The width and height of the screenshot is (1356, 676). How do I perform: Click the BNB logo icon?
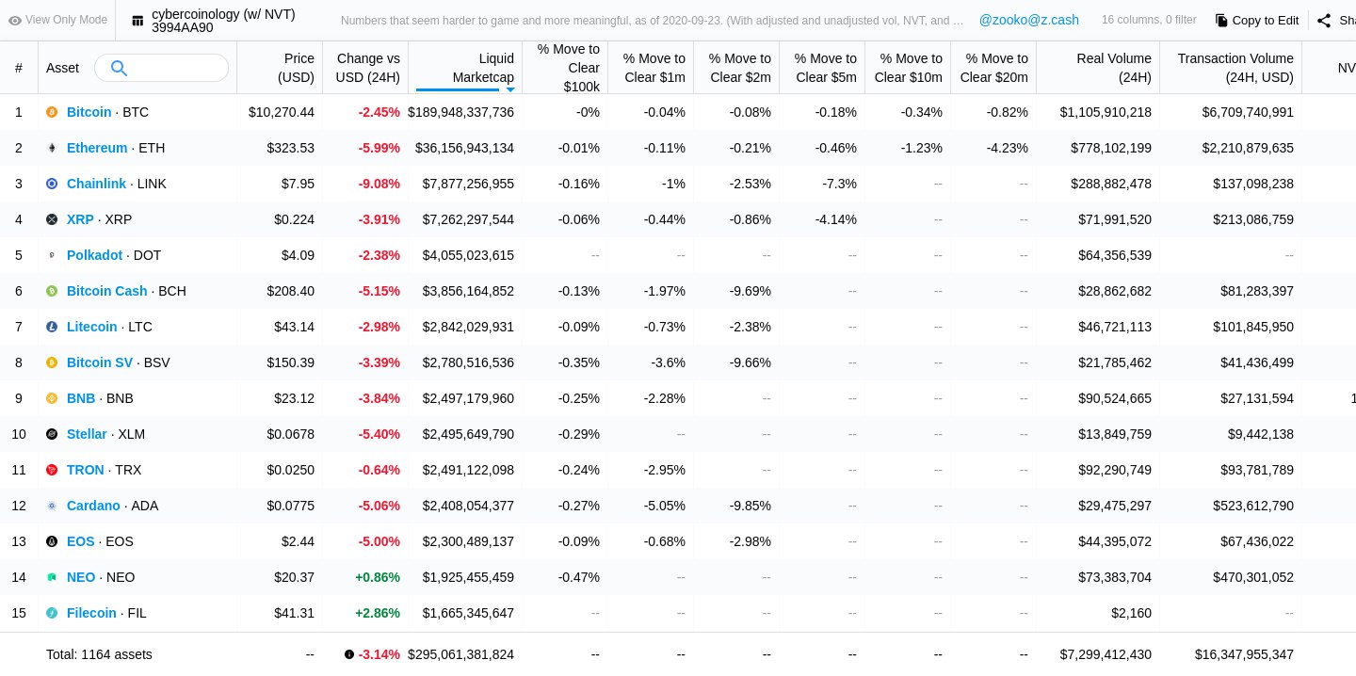point(52,398)
